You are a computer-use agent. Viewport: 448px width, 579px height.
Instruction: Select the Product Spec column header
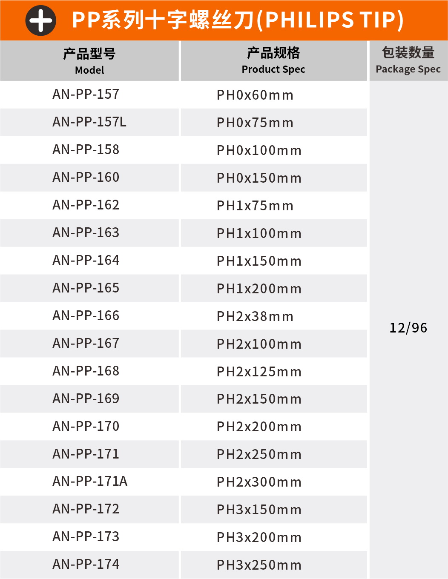[273, 60]
